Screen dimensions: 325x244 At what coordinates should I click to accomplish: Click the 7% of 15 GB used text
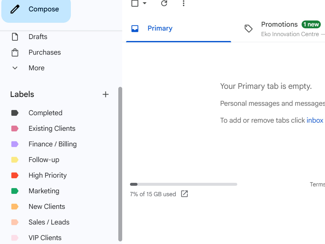[x=153, y=194]
